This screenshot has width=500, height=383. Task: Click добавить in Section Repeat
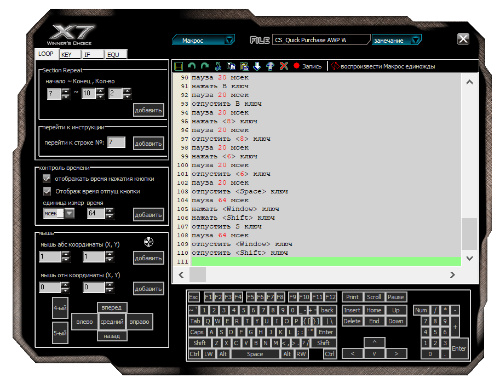pos(148,110)
